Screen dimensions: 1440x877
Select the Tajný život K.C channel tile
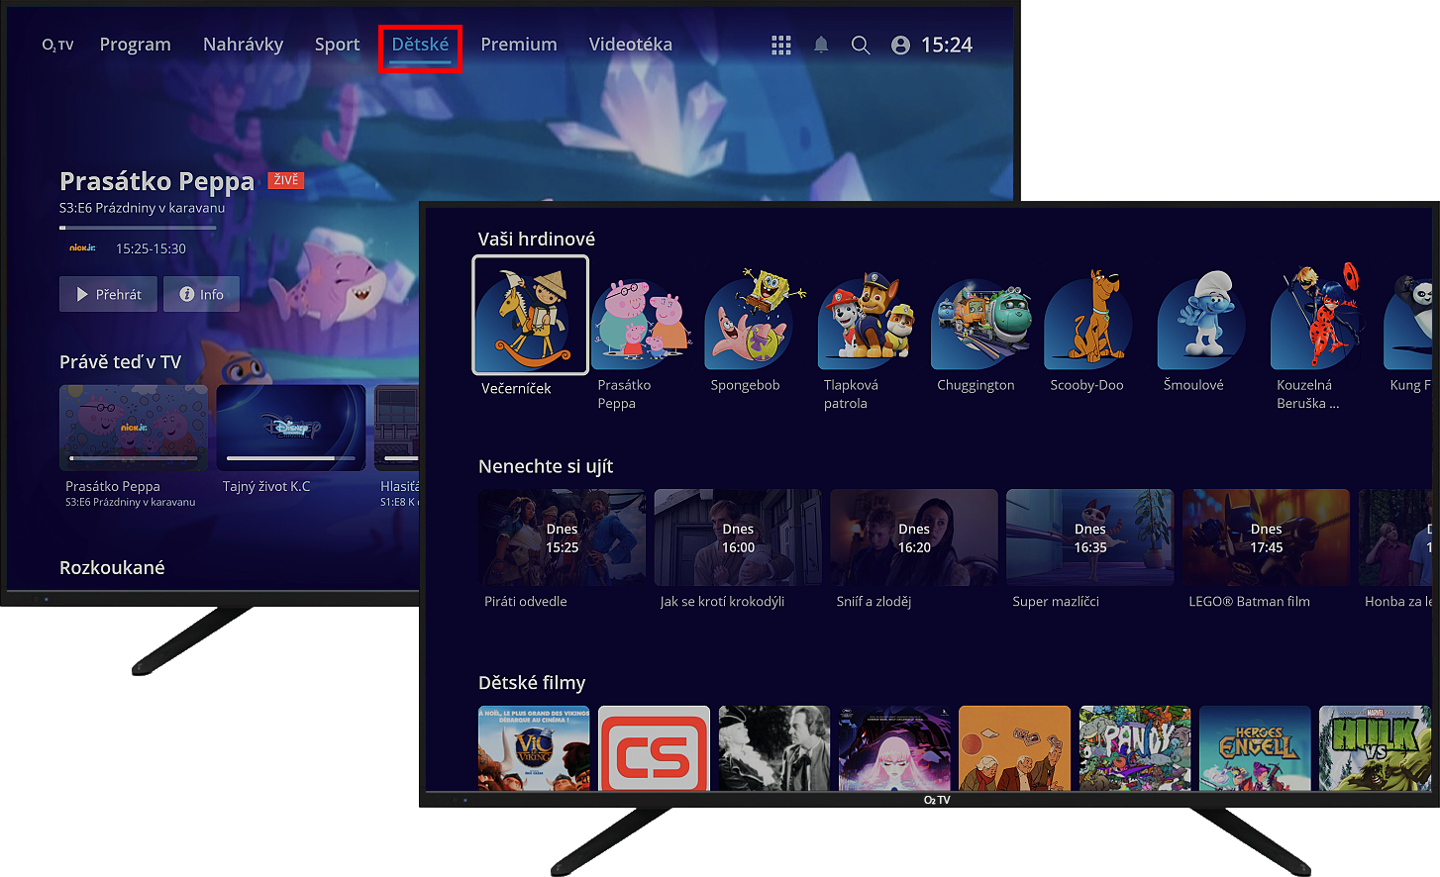(290, 428)
